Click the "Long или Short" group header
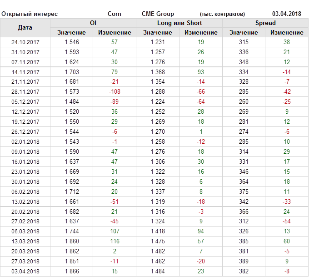309x277 pixels. pos(179,23)
